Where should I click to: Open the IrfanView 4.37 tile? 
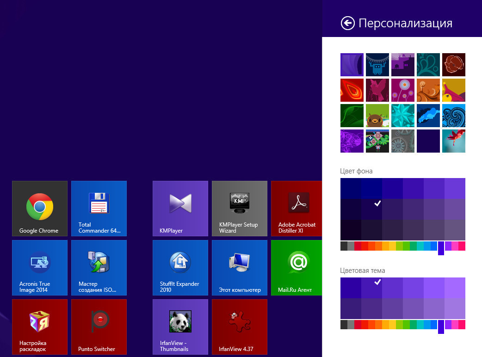[x=240, y=326]
